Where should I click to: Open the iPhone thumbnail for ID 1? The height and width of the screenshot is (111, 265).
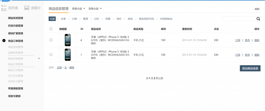click(68, 55)
